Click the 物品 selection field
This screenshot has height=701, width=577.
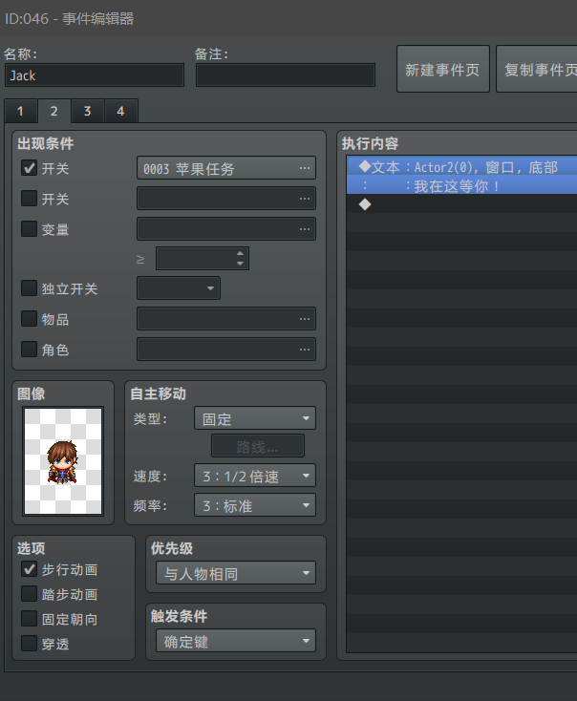(x=226, y=319)
